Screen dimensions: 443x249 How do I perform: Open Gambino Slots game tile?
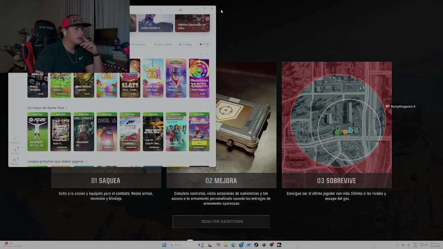coord(199,78)
